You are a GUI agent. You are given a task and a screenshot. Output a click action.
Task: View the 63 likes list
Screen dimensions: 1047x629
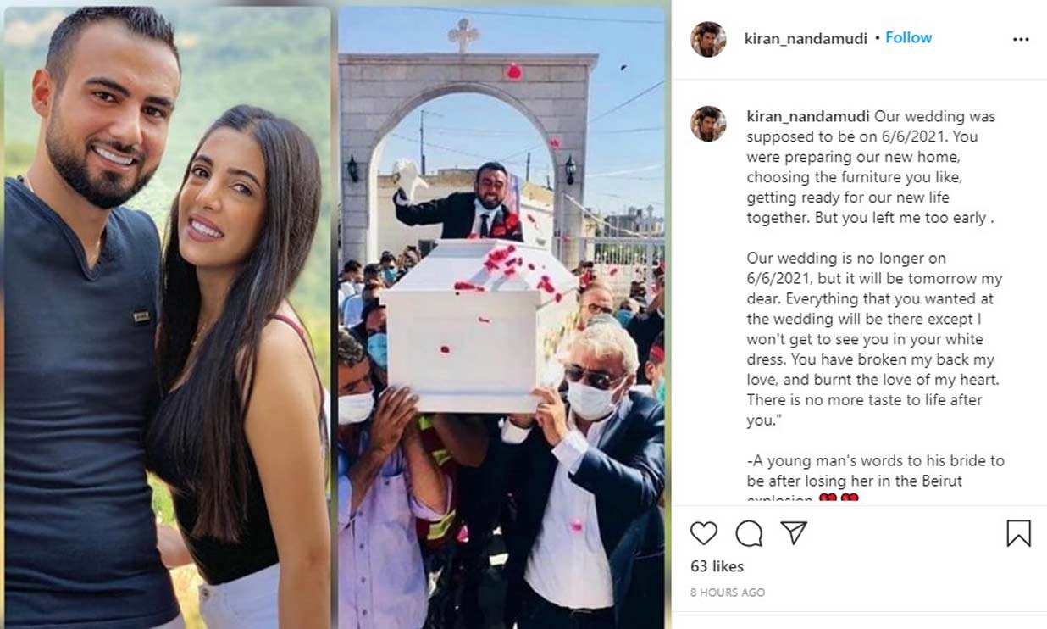coord(717,566)
